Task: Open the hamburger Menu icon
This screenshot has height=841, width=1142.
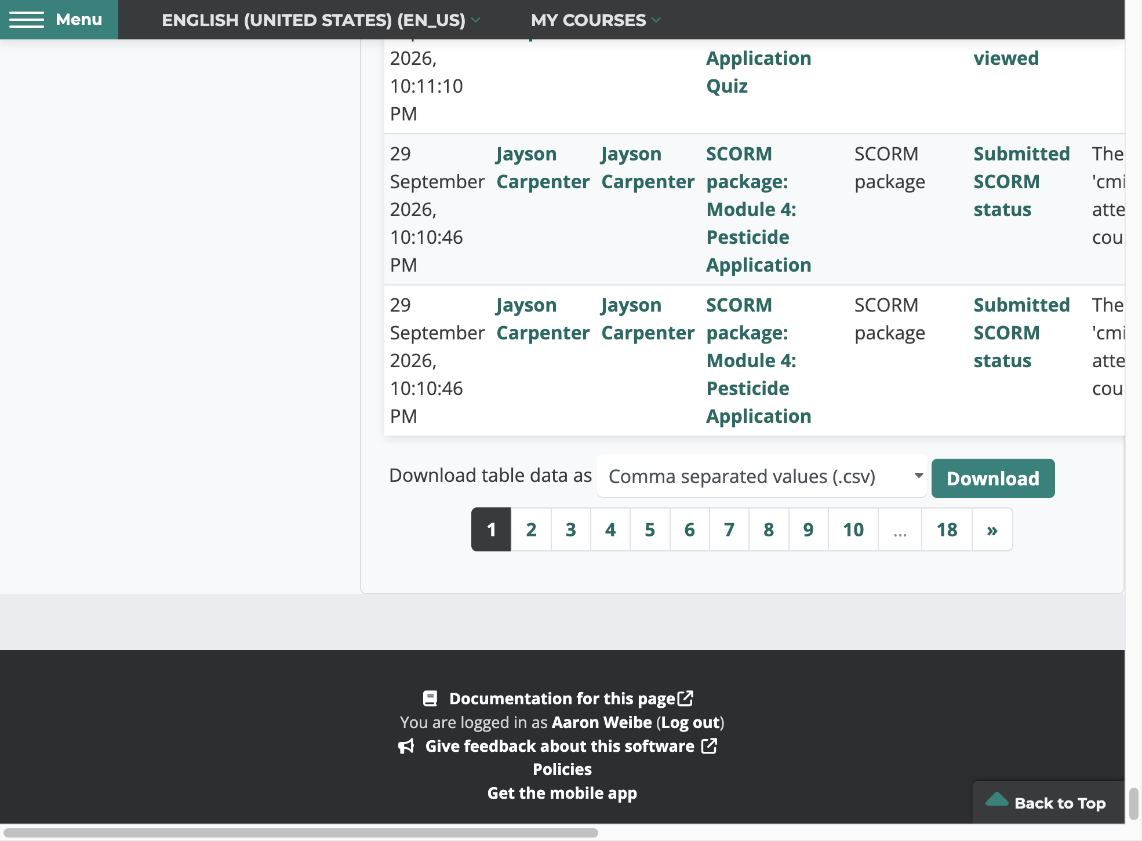Action: (27, 20)
